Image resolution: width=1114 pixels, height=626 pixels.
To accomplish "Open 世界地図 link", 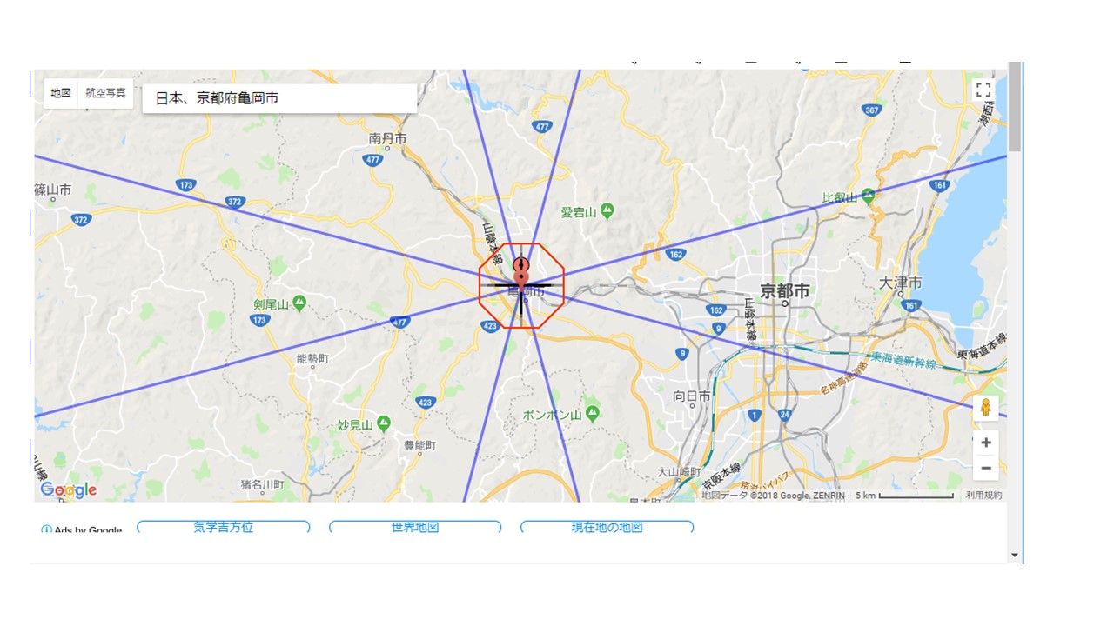I will 415,527.
